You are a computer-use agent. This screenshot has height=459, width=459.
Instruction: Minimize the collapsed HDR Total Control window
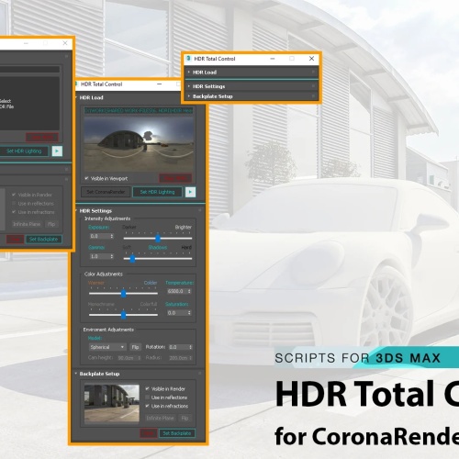click(x=273, y=59)
